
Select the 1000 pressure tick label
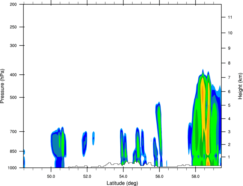12,168
